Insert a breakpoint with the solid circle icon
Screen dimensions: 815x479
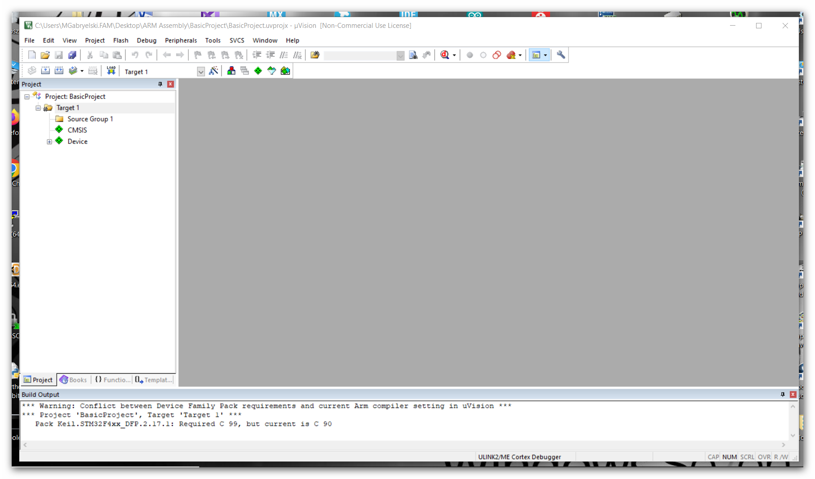(x=470, y=55)
